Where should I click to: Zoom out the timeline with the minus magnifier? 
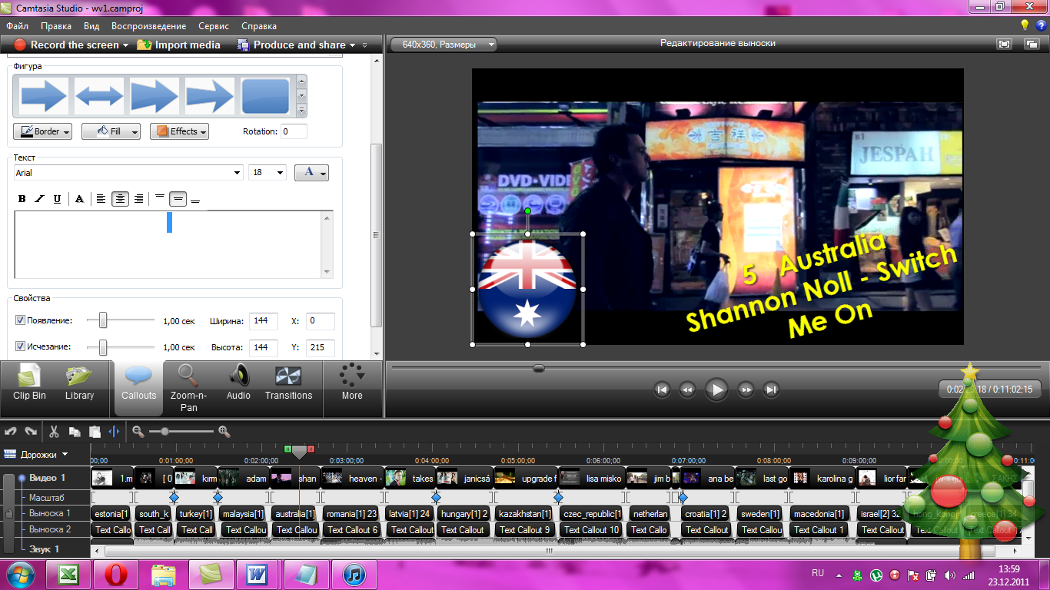[138, 432]
